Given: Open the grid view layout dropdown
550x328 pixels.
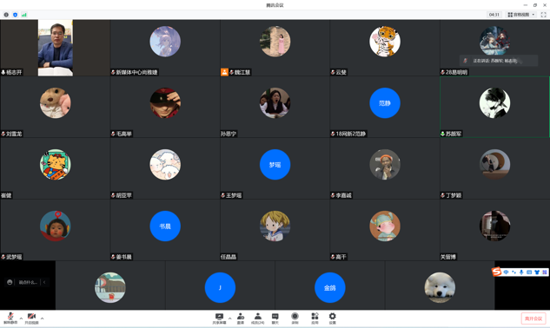Looking at the screenshot, I should point(521,15).
